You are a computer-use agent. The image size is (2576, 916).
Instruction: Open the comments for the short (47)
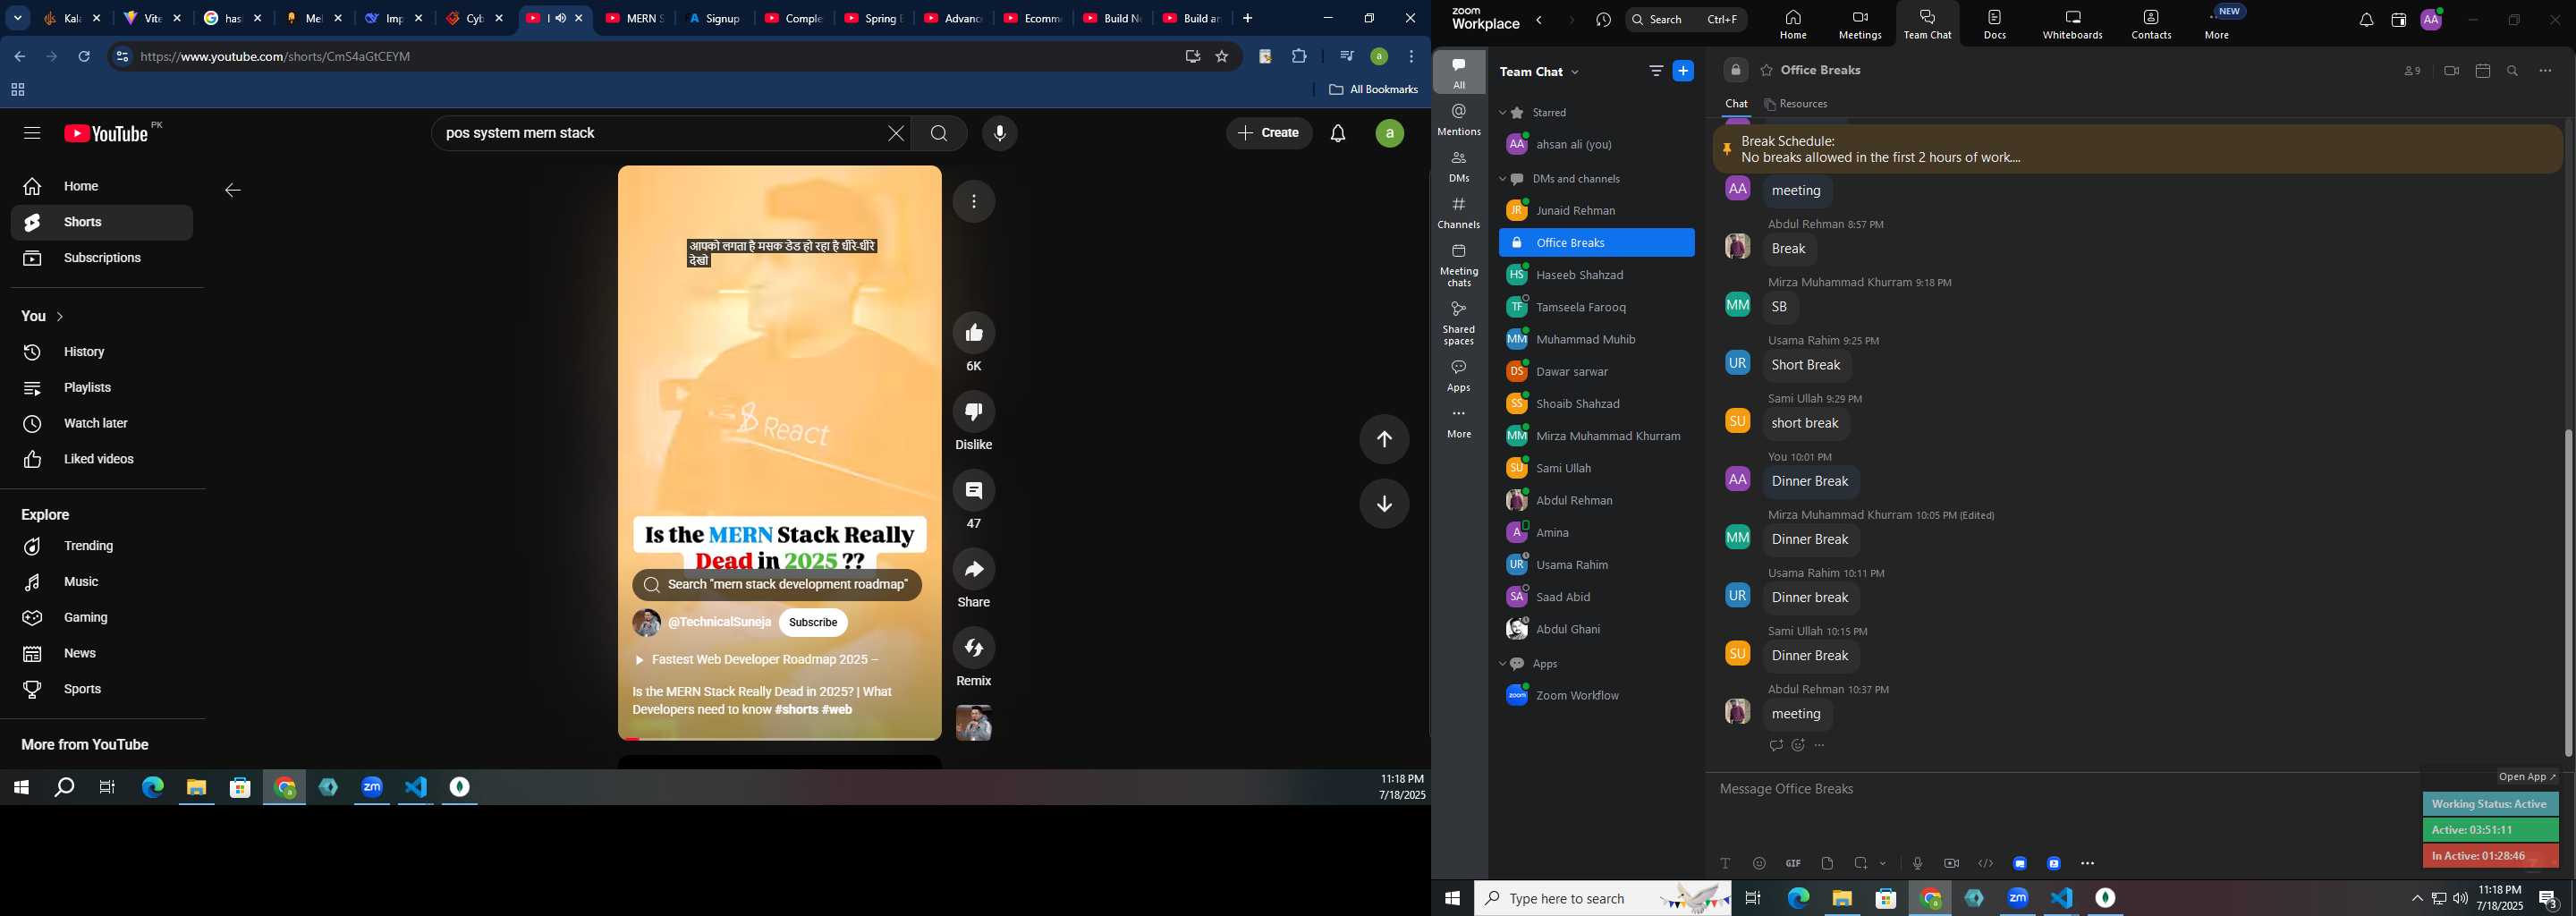pyautogui.click(x=973, y=490)
